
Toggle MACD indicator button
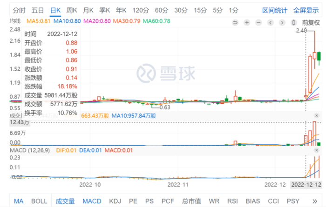(92, 201)
